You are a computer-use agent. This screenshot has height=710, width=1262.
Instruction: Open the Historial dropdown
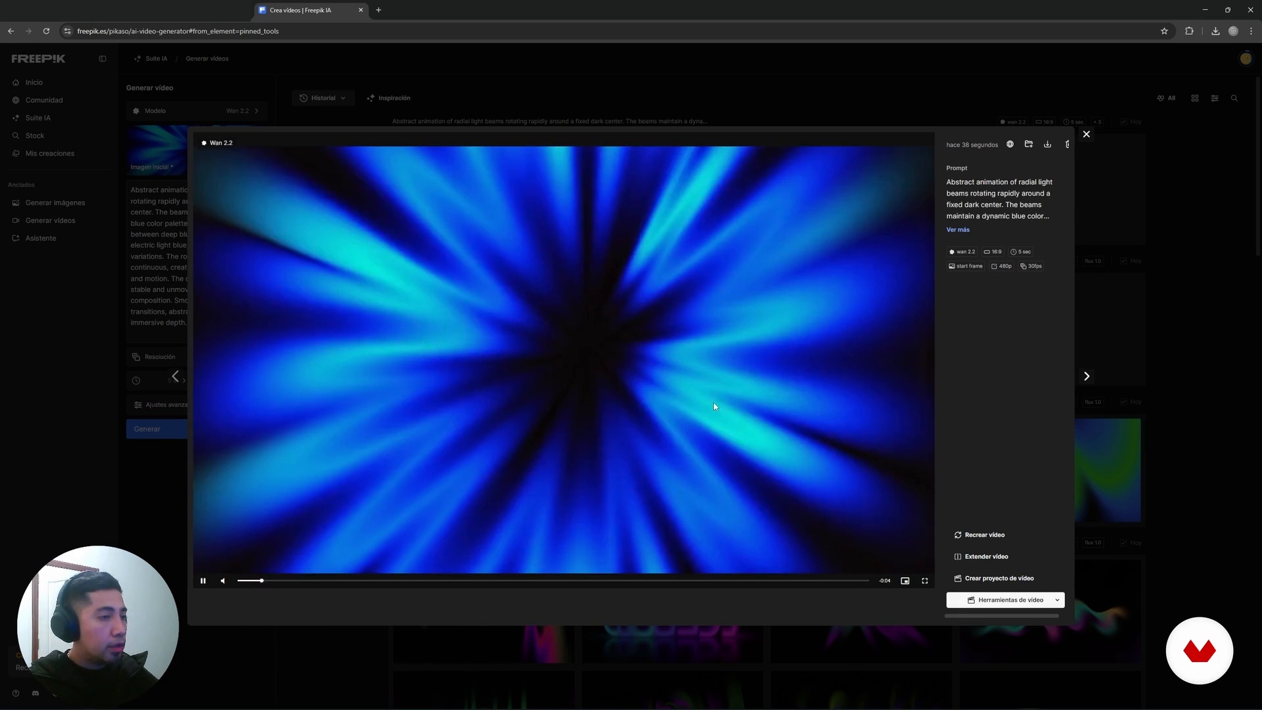click(x=323, y=99)
